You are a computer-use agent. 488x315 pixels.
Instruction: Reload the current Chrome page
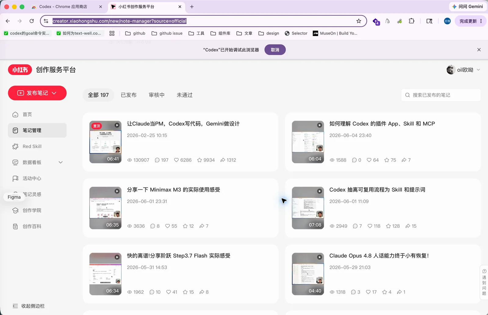pyautogui.click(x=32, y=21)
